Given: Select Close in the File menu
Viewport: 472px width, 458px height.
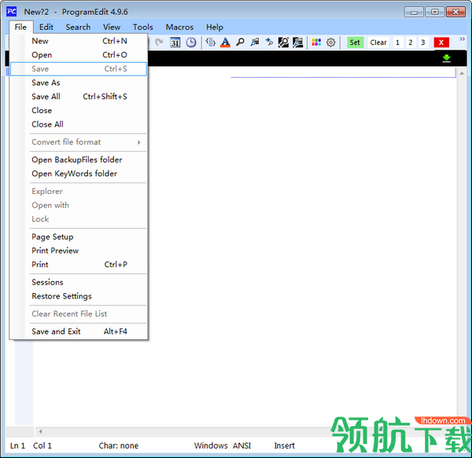Looking at the screenshot, I should (x=79, y=110).
